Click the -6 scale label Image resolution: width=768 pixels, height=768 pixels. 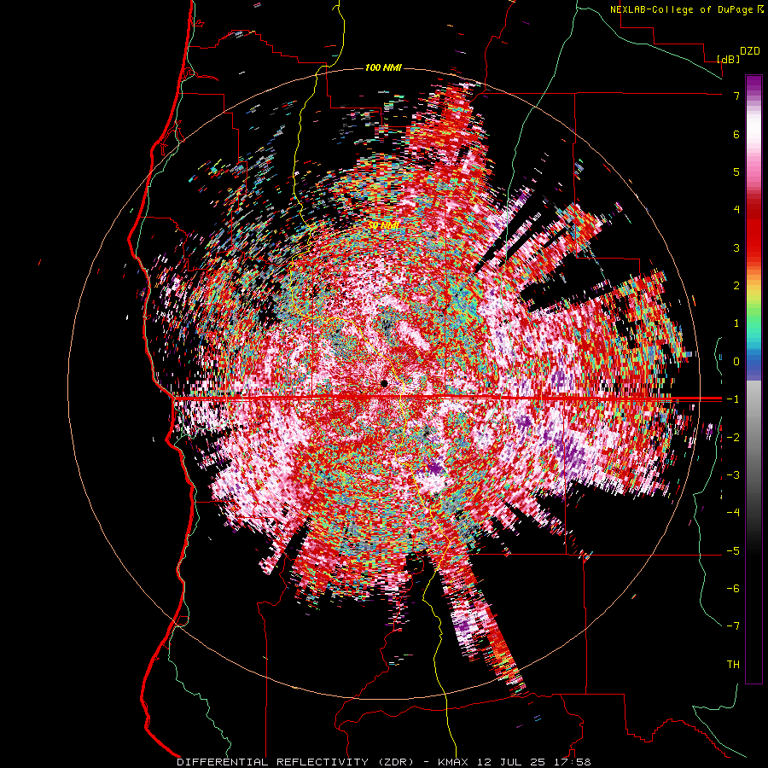tap(733, 589)
